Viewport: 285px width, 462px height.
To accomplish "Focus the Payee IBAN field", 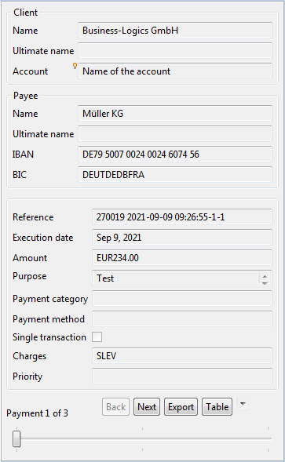I will 175,154.
